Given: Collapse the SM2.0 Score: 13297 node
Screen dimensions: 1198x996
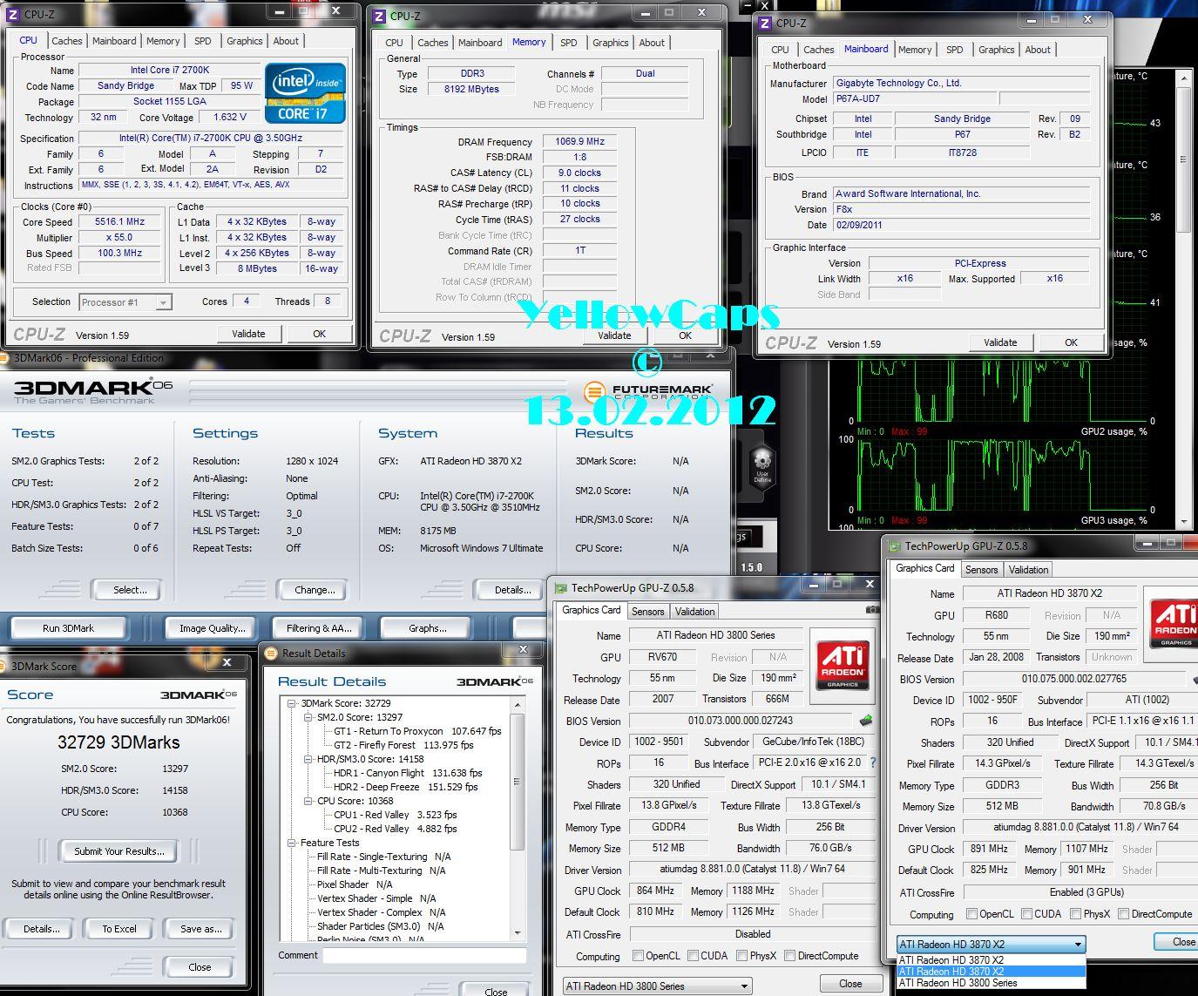Looking at the screenshot, I should (x=308, y=717).
